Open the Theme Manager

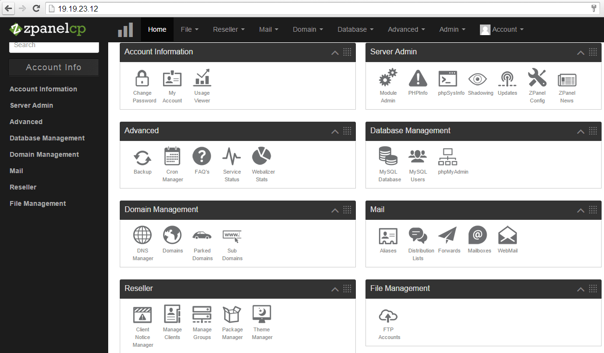[x=262, y=322]
